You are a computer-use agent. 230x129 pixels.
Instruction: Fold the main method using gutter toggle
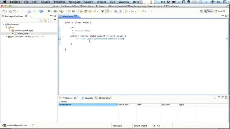[63, 36]
